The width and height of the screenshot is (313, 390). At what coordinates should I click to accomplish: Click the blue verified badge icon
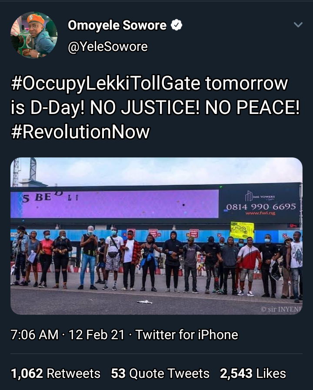[176, 26]
